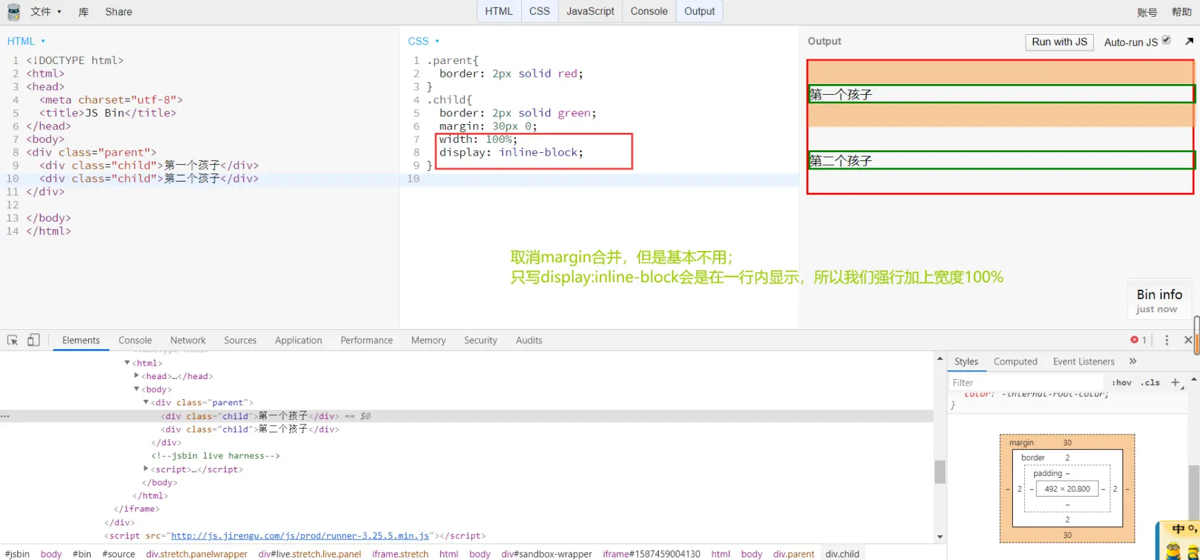Add new style rule with plus icon
Viewport: 1200px width, 560px height.
coord(1175,382)
